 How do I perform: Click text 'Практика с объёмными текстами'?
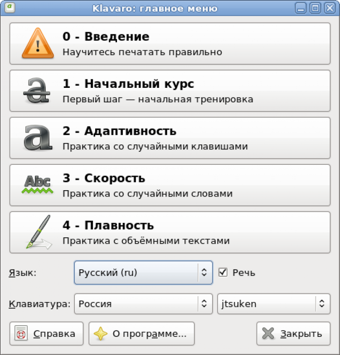click(x=146, y=241)
